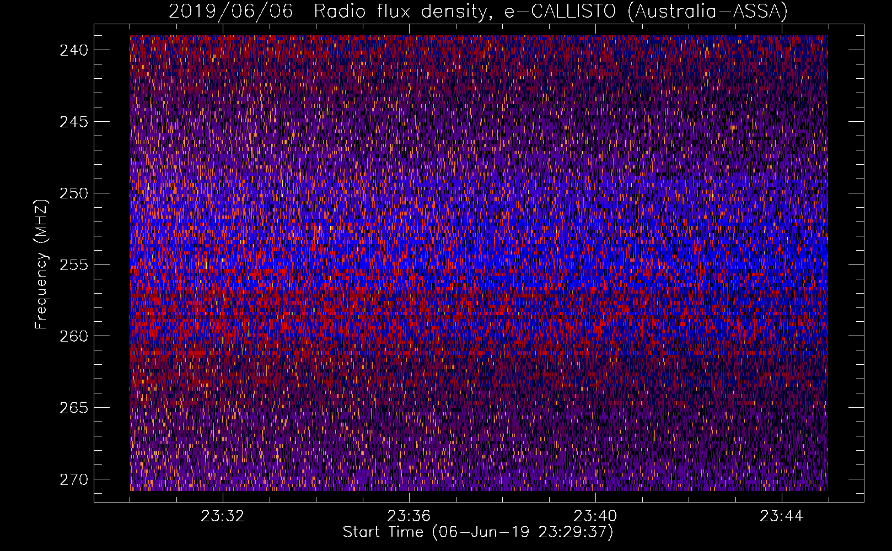The width and height of the screenshot is (892, 551).
Task: Click the 23:44 time axis label
Action: 782,516
